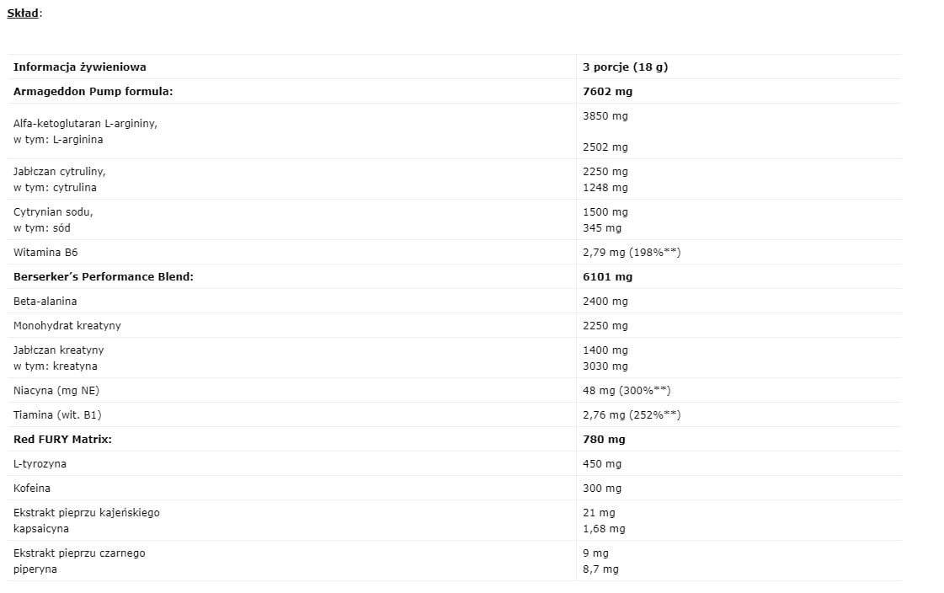The image size is (944, 593).
Task: Select the 3 porcje (18 g) header
Action: tap(625, 67)
